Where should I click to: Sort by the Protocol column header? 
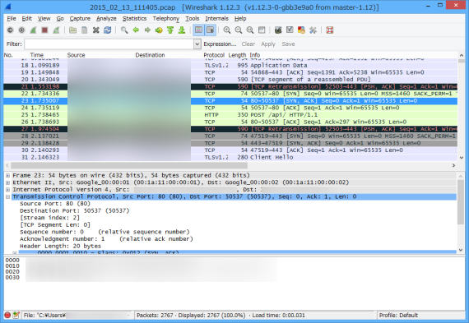click(214, 55)
